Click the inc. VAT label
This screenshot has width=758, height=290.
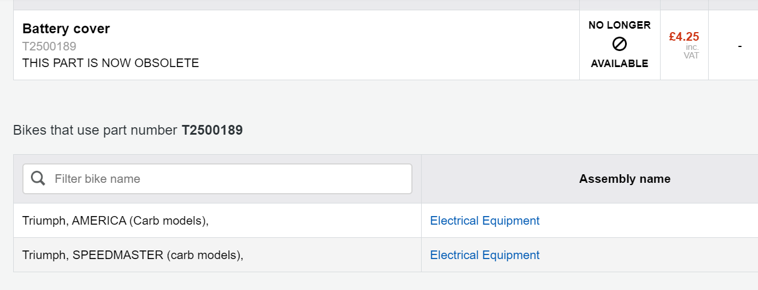click(692, 51)
